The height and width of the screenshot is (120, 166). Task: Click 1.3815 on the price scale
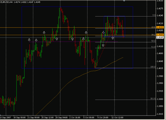click(160, 114)
